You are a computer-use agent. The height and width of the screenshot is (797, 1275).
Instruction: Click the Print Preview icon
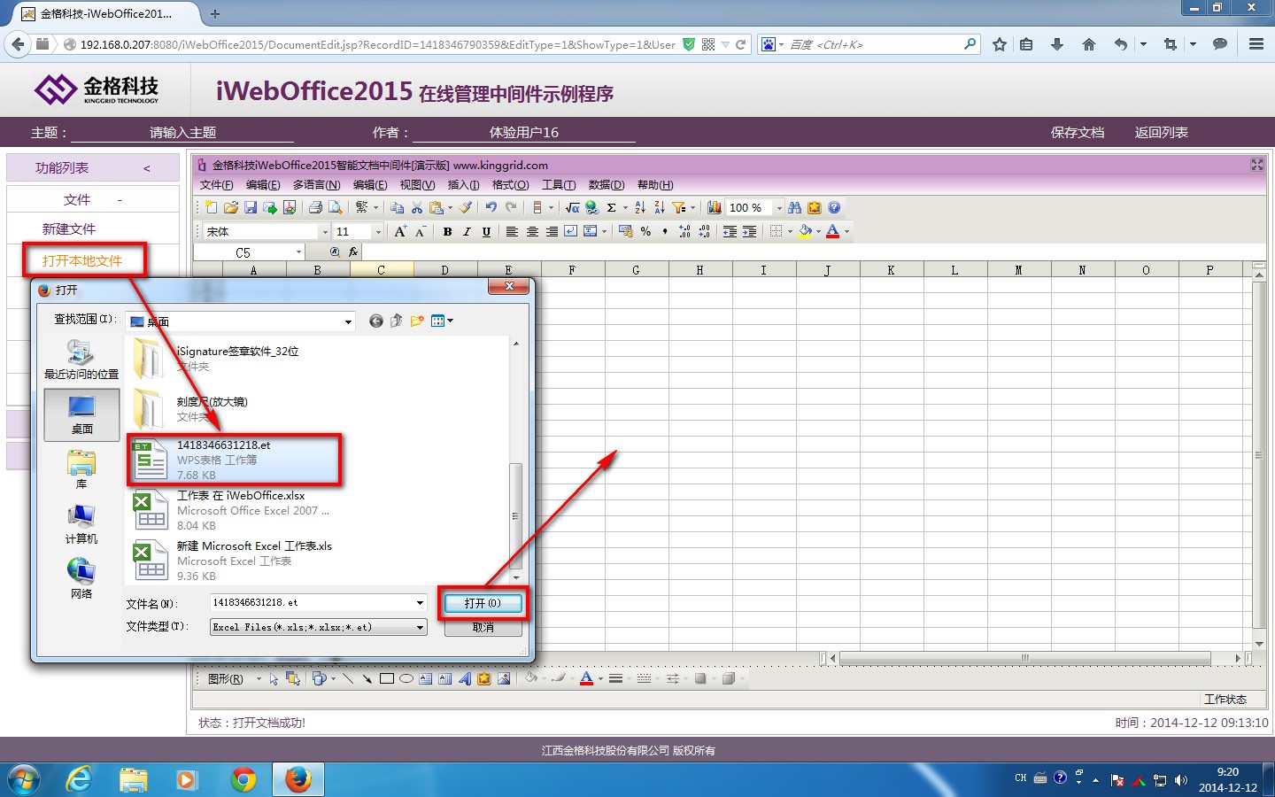[335, 207]
